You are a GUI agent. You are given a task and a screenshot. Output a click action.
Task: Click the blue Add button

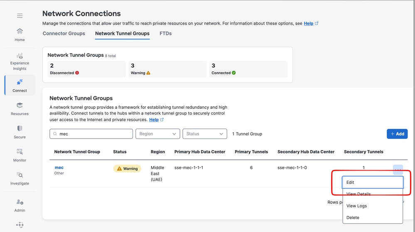pos(397,134)
